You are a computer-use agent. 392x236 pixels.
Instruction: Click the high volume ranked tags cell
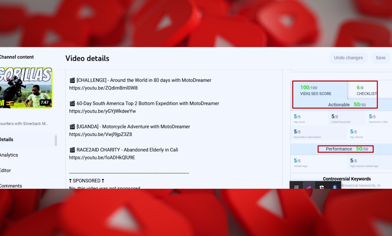[370, 162]
